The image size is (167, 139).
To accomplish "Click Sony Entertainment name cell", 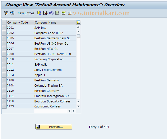I will click(55, 70).
